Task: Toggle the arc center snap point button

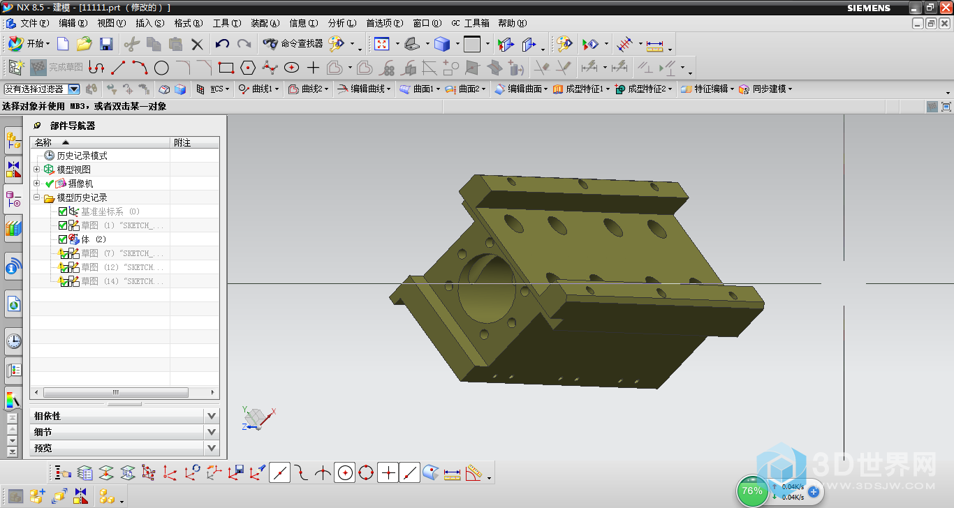Action: 345,472
